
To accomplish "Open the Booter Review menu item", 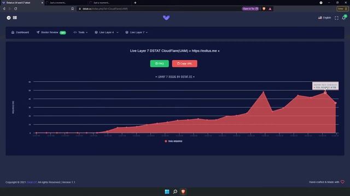I will pos(51,33).
